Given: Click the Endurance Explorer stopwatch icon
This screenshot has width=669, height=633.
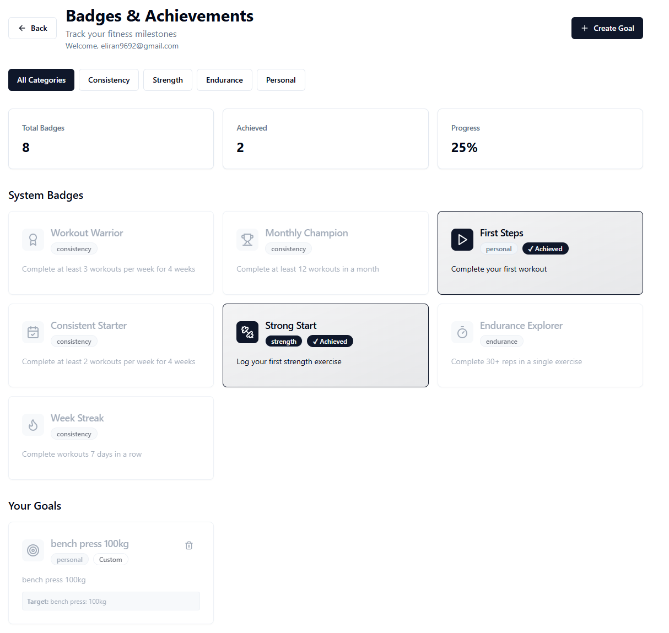Looking at the screenshot, I should [x=462, y=332].
